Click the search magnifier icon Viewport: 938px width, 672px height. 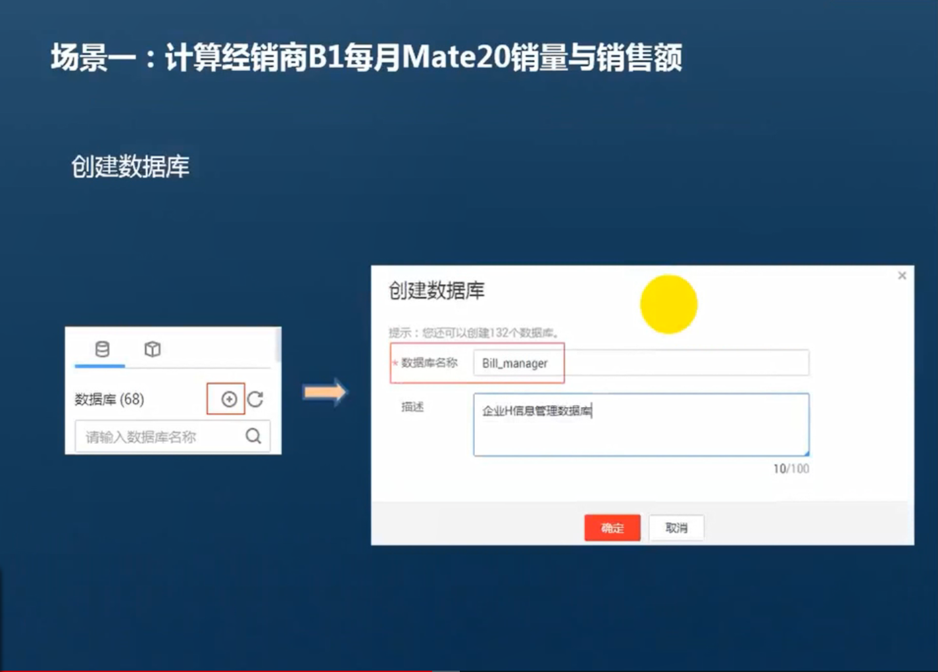coord(253,436)
